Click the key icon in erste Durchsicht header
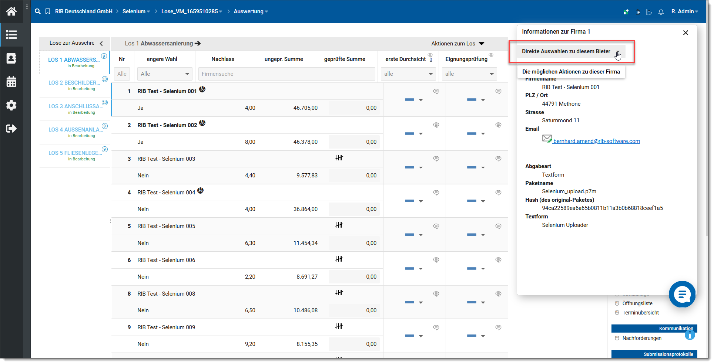The height and width of the screenshot is (364, 714). tap(430, 59)
